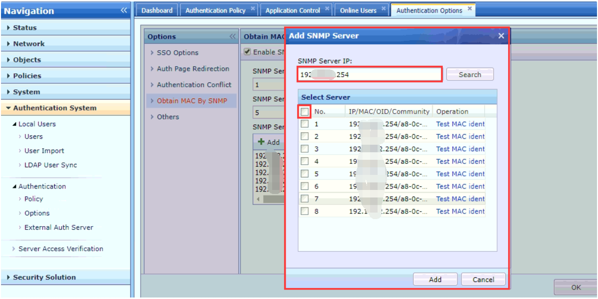Close the Authentication Policy tab
The image size is (598, 299).
pos(253,9)
